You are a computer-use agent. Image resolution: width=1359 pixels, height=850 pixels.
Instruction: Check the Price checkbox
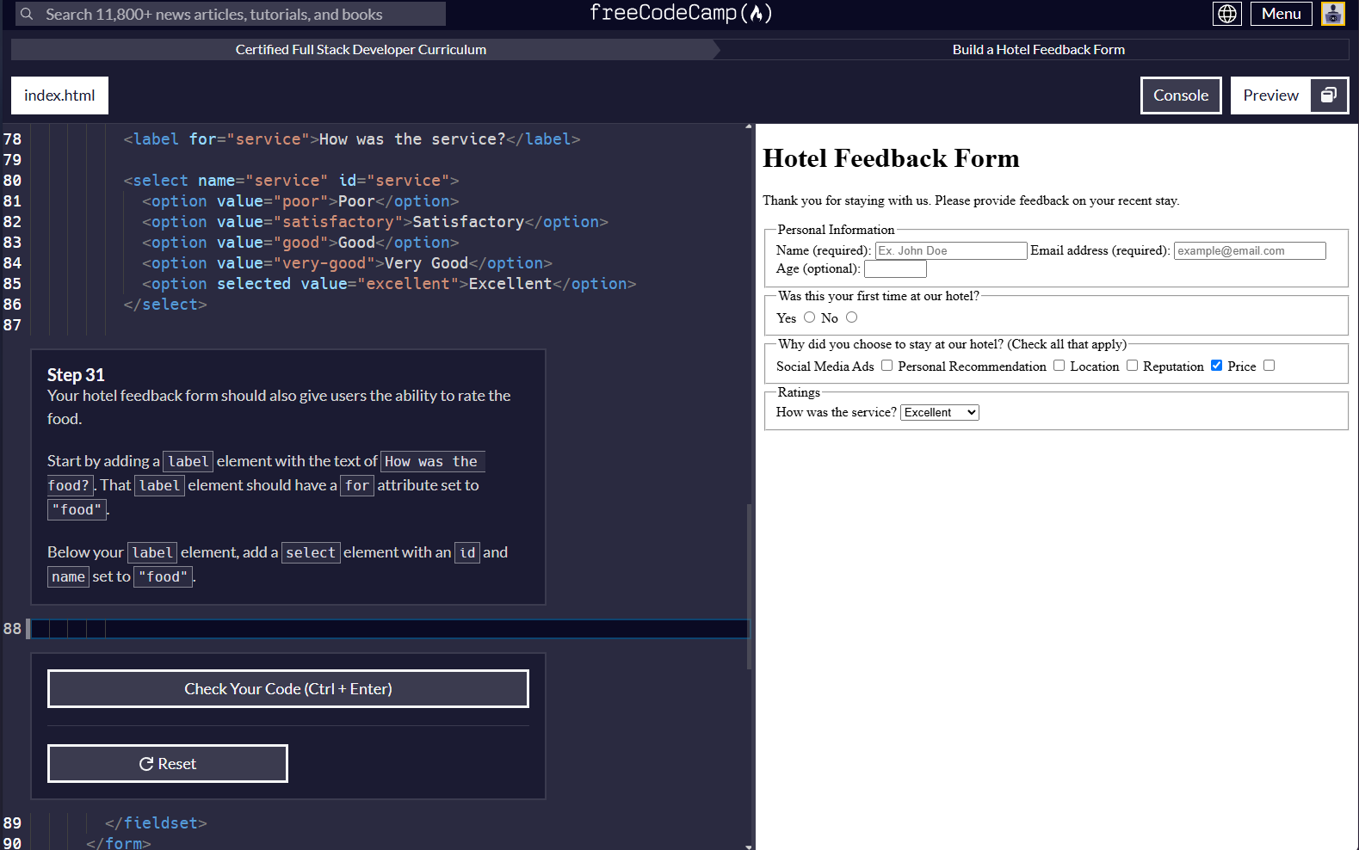[x=1269, y=366]
